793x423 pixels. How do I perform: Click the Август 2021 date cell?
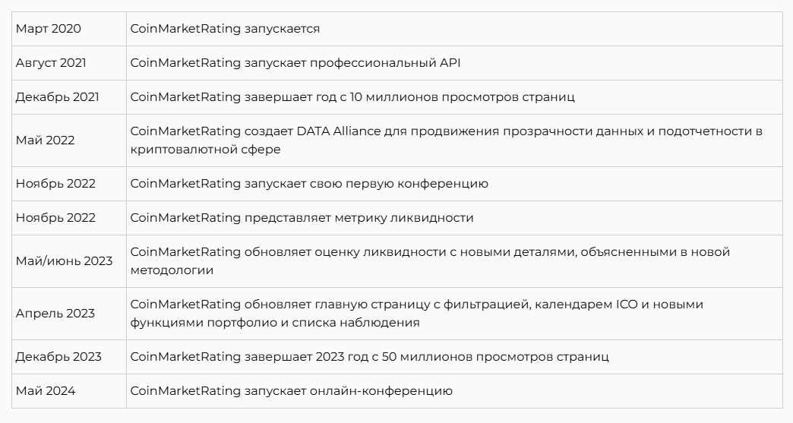click(69, 63)
